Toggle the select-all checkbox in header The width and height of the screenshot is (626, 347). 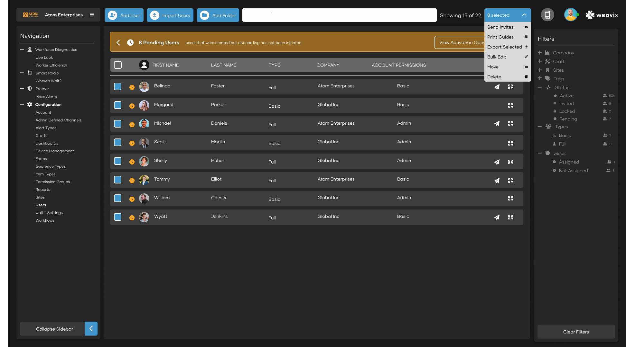pos(118,65)
